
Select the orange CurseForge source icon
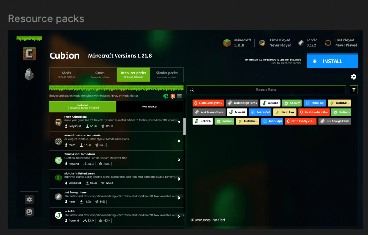click(172, 96)
